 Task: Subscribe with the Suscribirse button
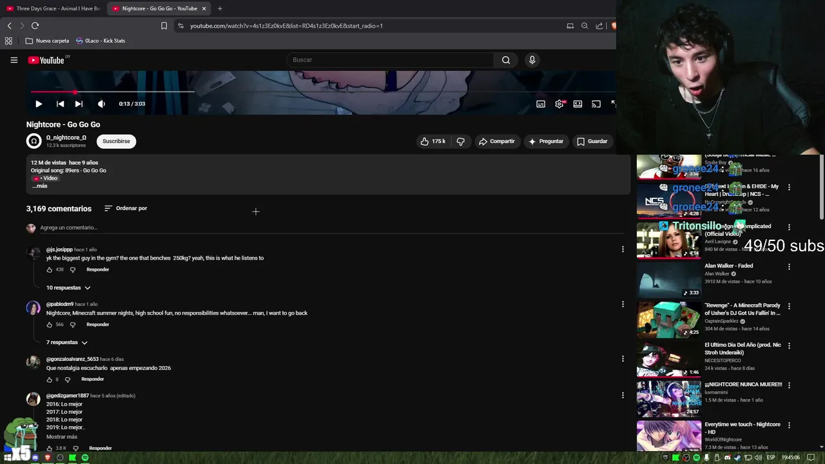116,141
